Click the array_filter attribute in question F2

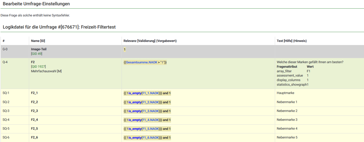click(284, 71)
